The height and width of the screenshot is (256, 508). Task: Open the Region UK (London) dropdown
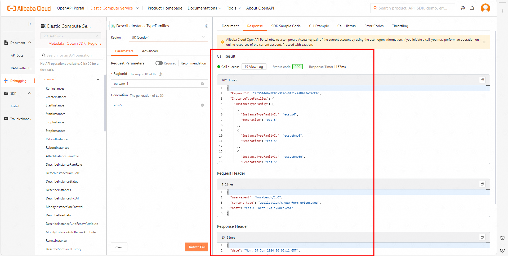(168, 37)
